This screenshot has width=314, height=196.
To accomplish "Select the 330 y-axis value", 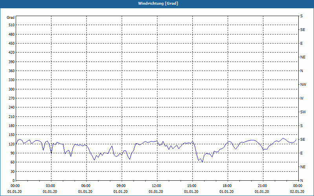I will tap(12, 80).
